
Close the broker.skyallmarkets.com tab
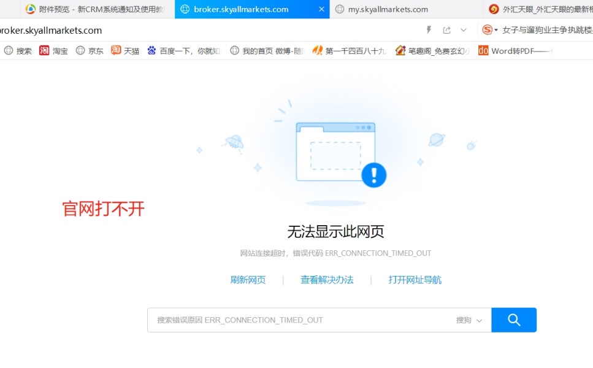(321, 9)
